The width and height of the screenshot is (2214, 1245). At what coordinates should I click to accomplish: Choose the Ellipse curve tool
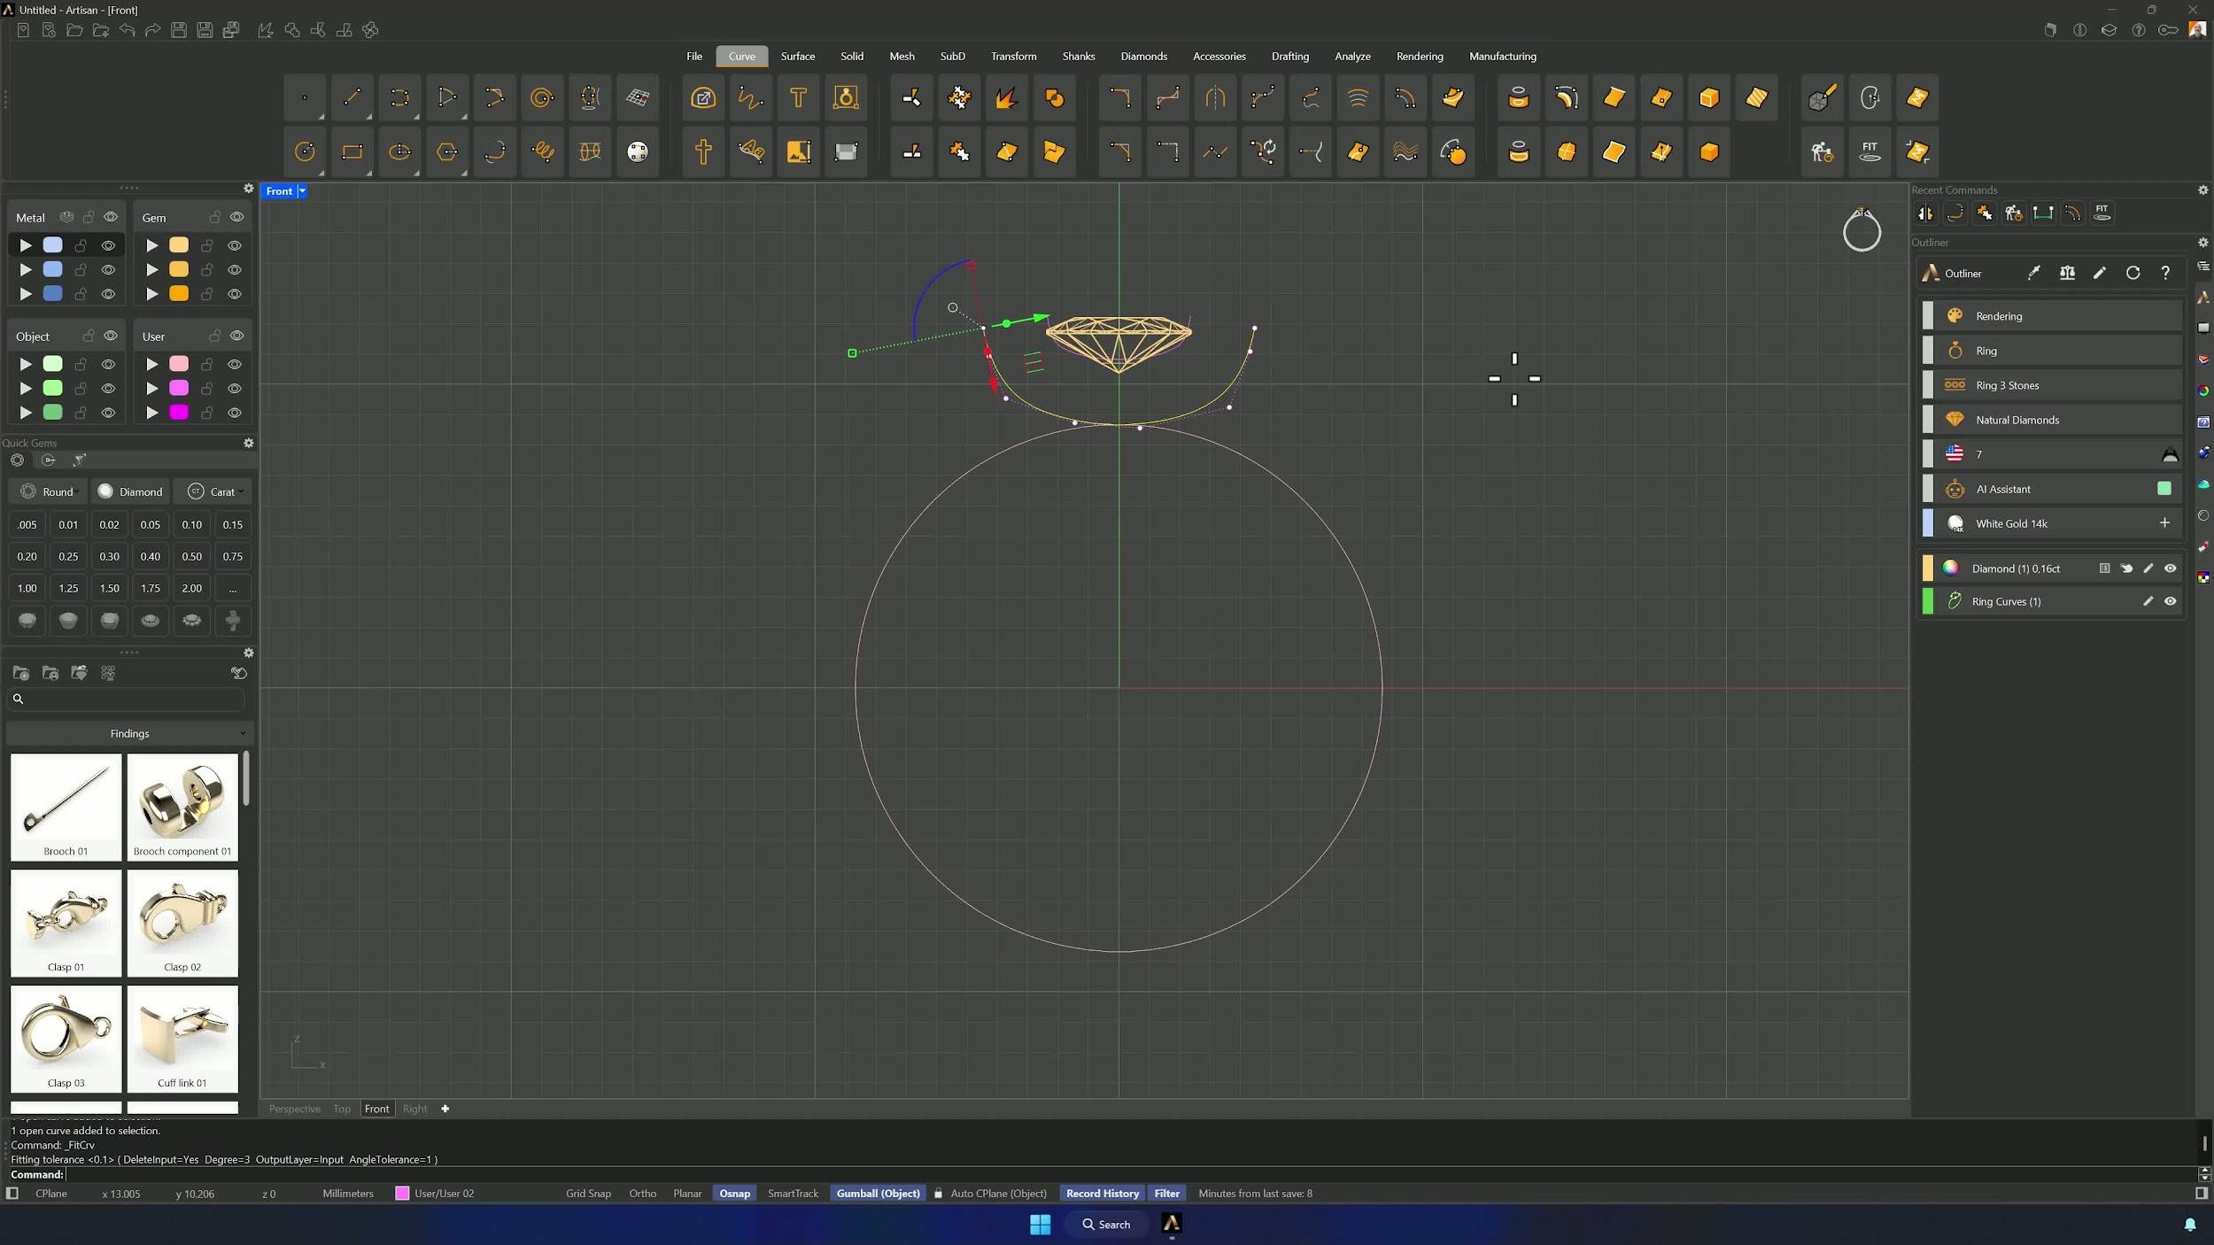click(399, 151)
